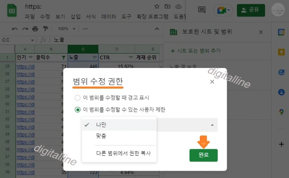Open the 보기 menu
Screen dimensions: 289x178
pyautogui.click(x=60, y=16)
